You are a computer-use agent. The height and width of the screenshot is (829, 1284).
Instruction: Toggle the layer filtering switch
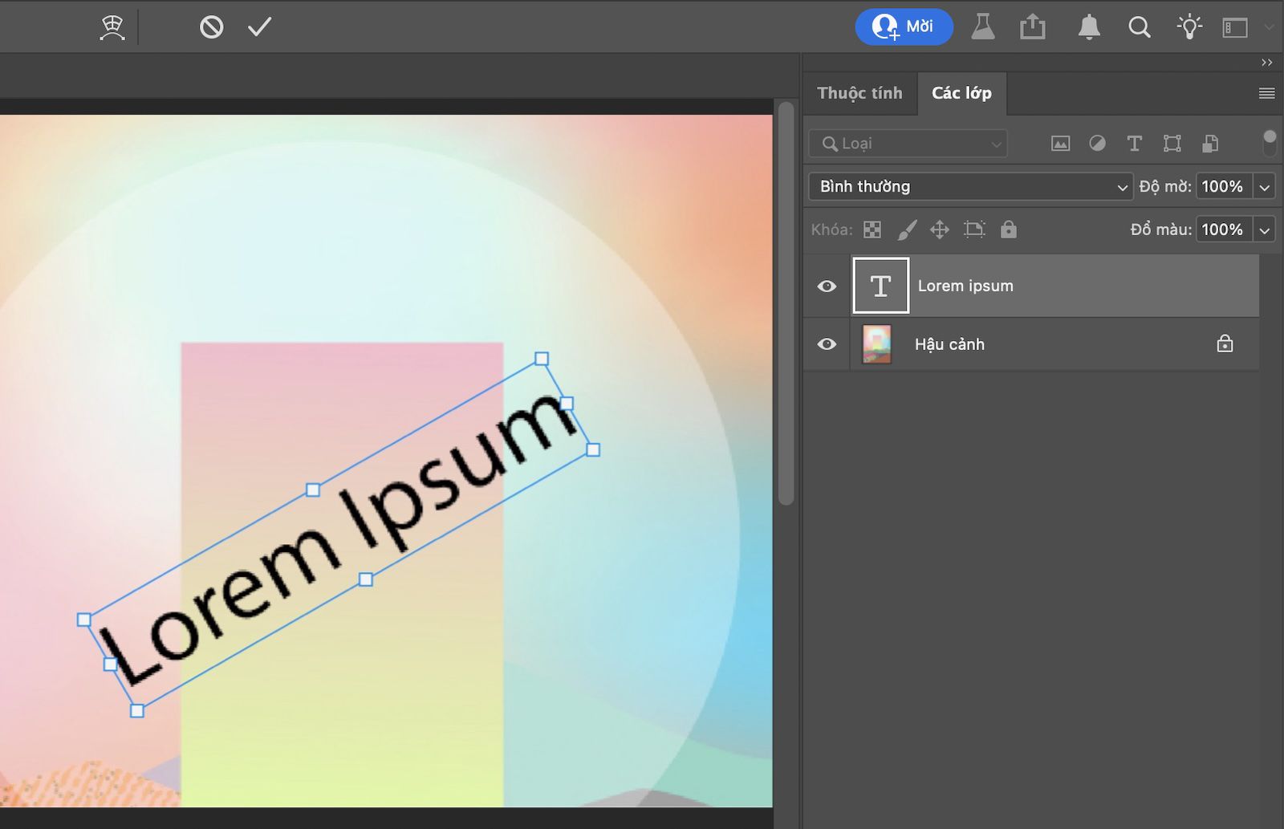pos(1269,143)
